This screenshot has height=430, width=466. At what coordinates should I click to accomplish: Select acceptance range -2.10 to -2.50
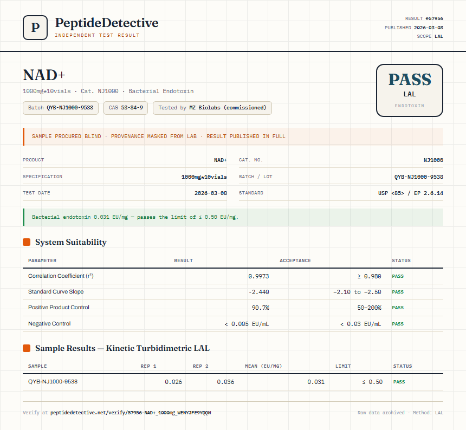[357, 292]
